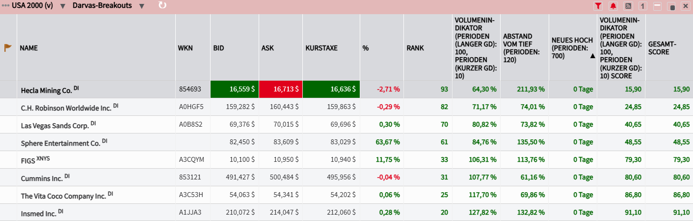
Task: Click the red filter funnel icon
Action: tap(598, 6)
